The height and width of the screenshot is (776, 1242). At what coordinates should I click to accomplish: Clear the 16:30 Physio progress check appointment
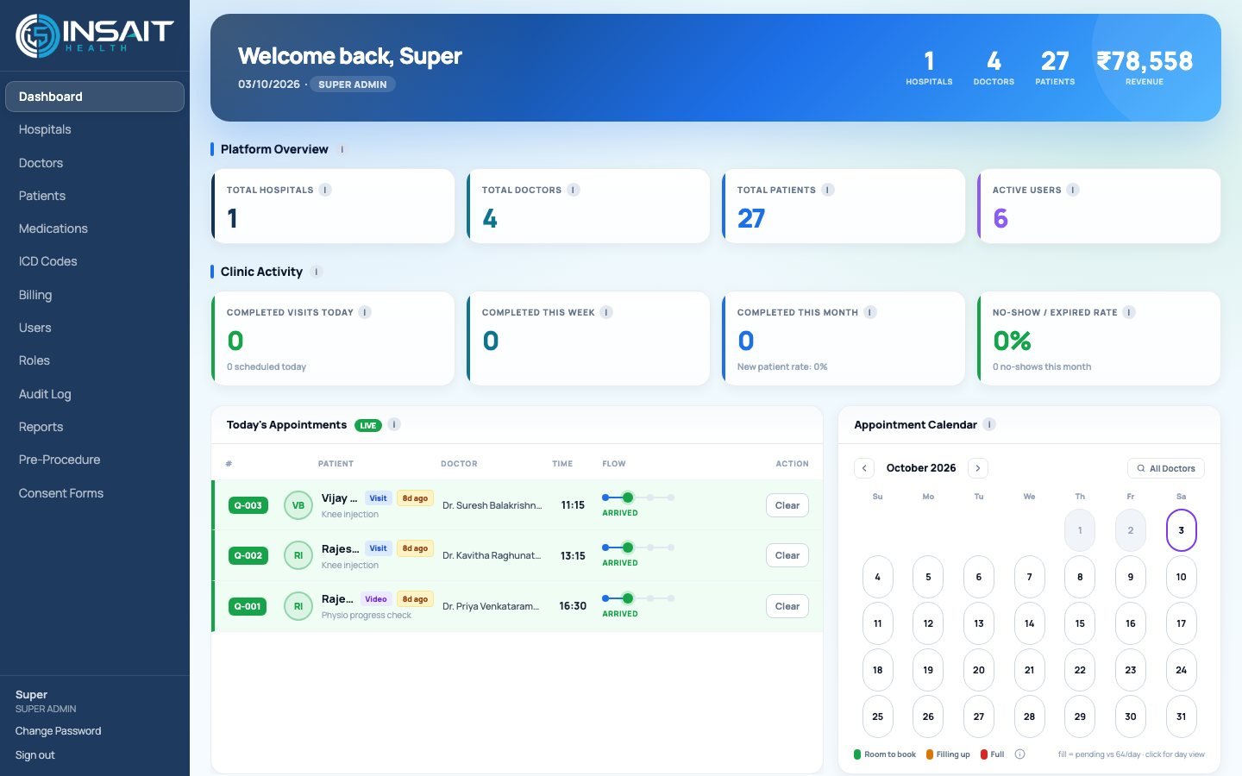click(x=787, y=606)
